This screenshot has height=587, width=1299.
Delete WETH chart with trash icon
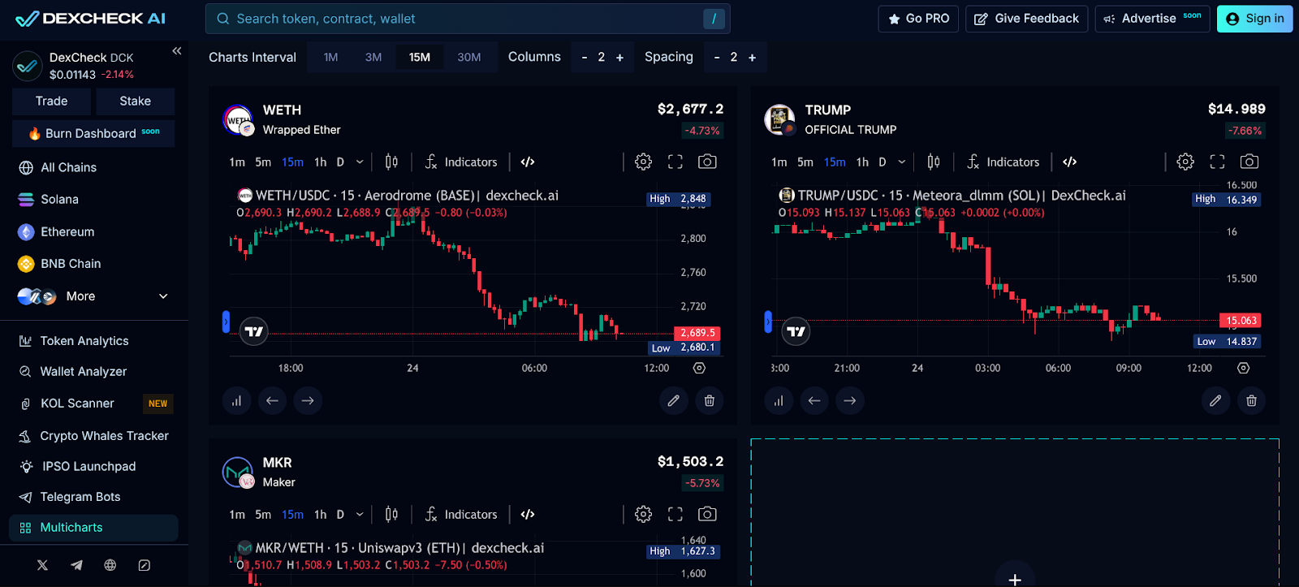coord(710,400)
